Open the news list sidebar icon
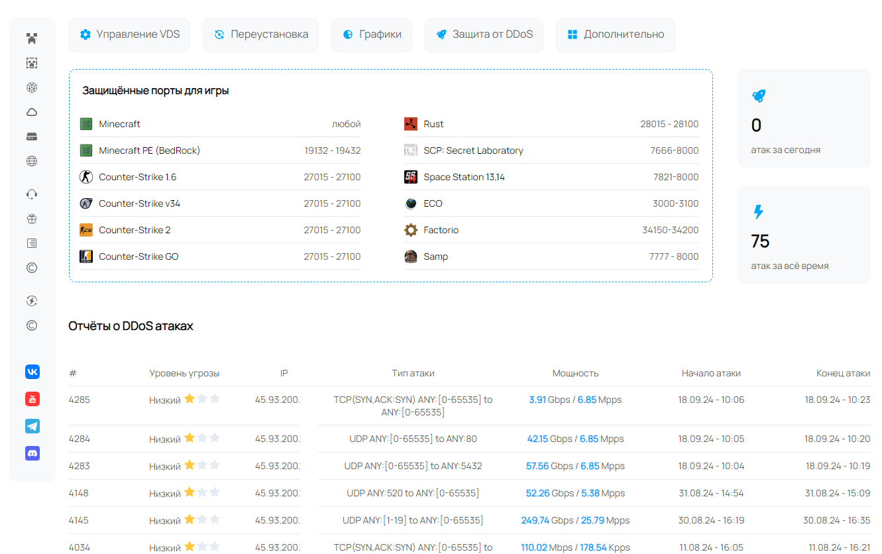882x554 pixels. coord(32,243)
